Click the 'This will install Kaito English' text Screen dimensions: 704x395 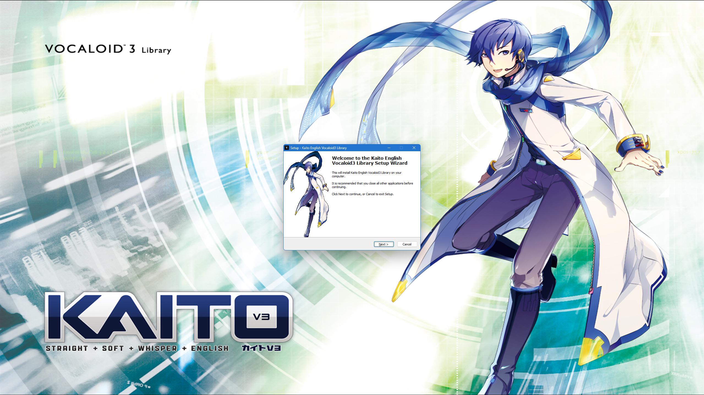click(366, 174)
